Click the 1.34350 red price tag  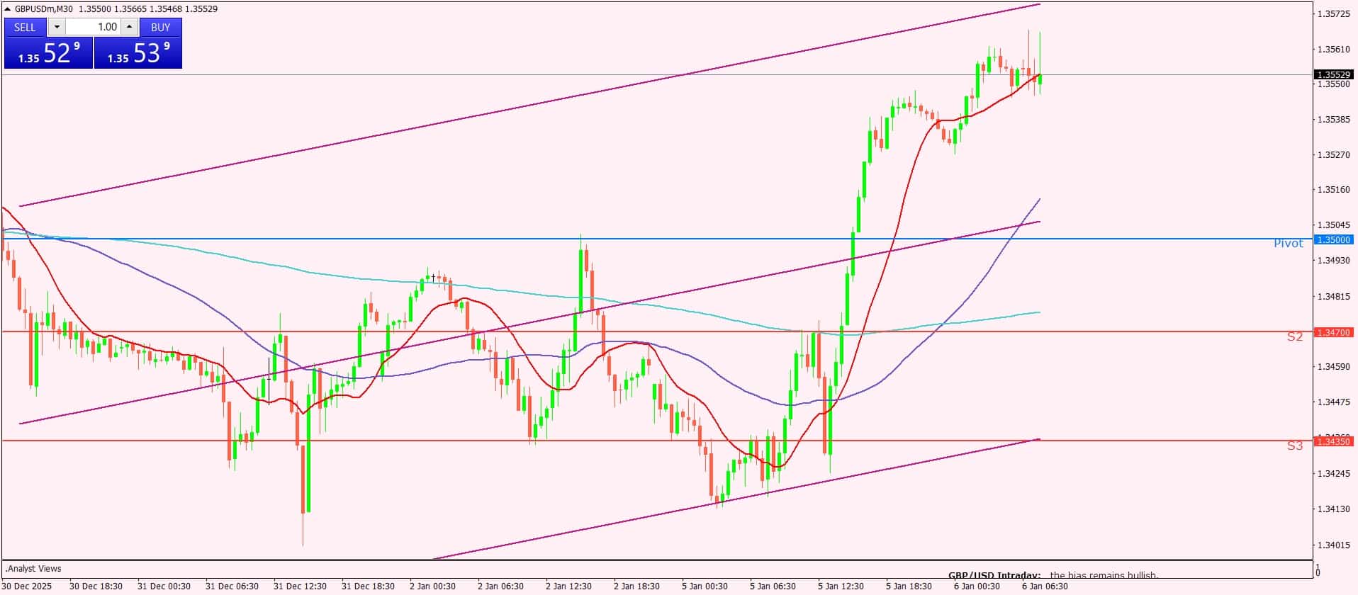point(1334,441)
